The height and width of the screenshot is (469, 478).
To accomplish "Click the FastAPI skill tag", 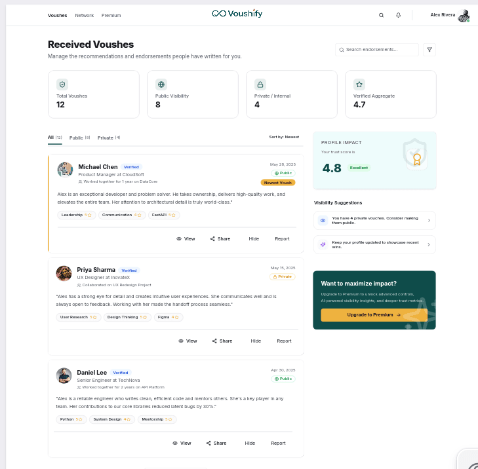I will (164, 215).
